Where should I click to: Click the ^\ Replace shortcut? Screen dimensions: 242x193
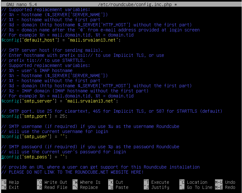point(85,187)
